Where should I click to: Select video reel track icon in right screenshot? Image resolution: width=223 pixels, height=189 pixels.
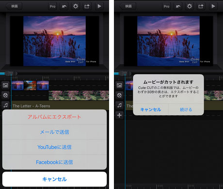coord(119,95)
